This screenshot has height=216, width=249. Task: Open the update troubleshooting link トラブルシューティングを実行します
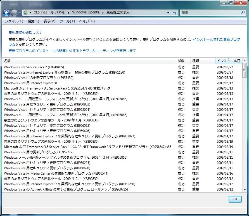click(x=72, y=51)
